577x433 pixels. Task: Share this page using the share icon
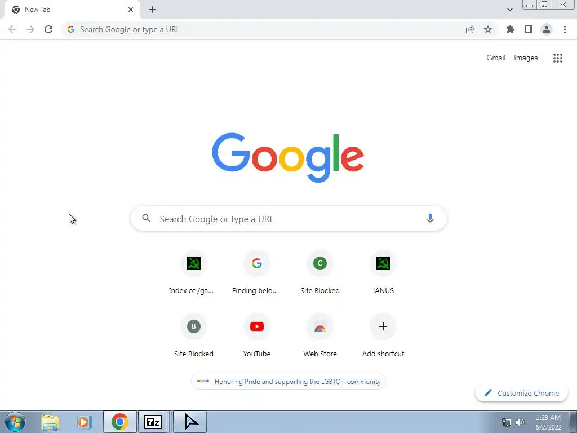(470, 29)
